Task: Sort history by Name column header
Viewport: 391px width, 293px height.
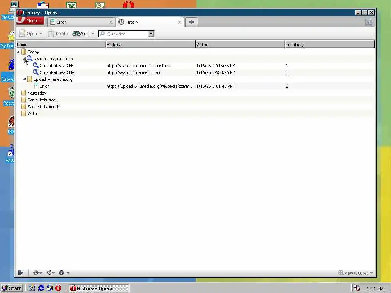Action: click(61, 45)
